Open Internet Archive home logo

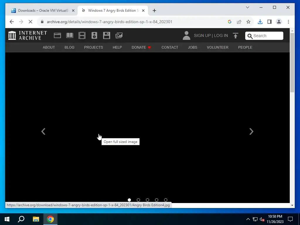click(28, 35)
